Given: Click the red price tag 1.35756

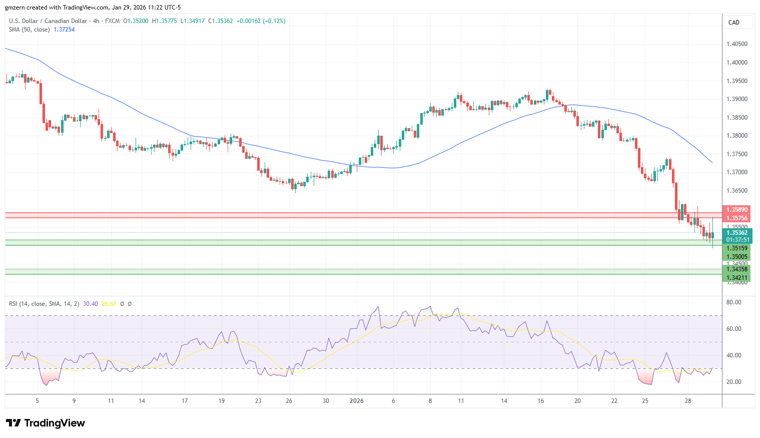Looking at the screenshot, I should pos(737,218).
